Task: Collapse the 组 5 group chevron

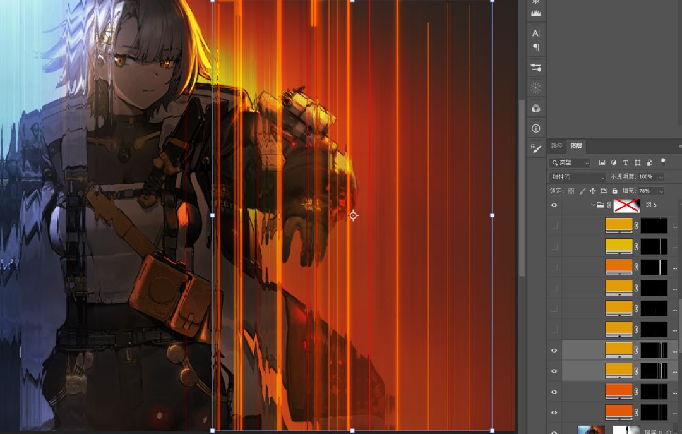Action: [593, 205]
